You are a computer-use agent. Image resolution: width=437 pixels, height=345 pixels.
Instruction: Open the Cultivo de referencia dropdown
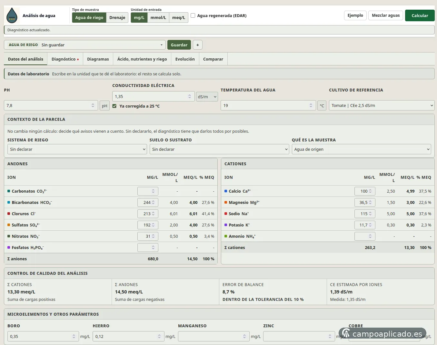tap(382, 105)
